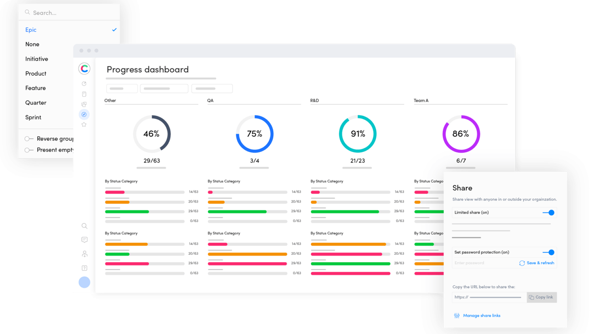
Task: Open the Manage share links link
Action: (481, 316)
